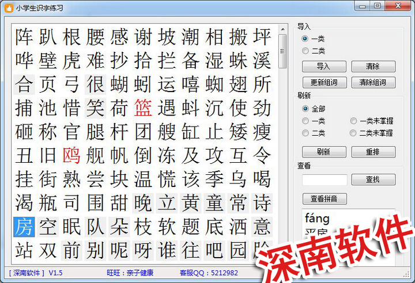Select the character 阵 in the top-left cell
This screenshot has width=415, height=283.
coord(24,37)
